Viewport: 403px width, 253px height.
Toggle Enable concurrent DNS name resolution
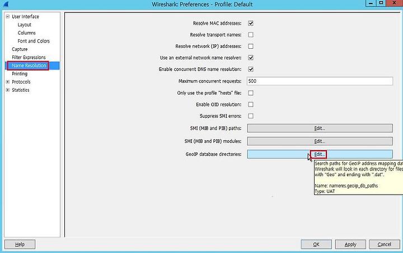[x=251, y=69]
